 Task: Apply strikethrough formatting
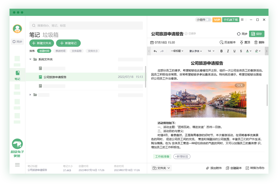tap(241, 51)
